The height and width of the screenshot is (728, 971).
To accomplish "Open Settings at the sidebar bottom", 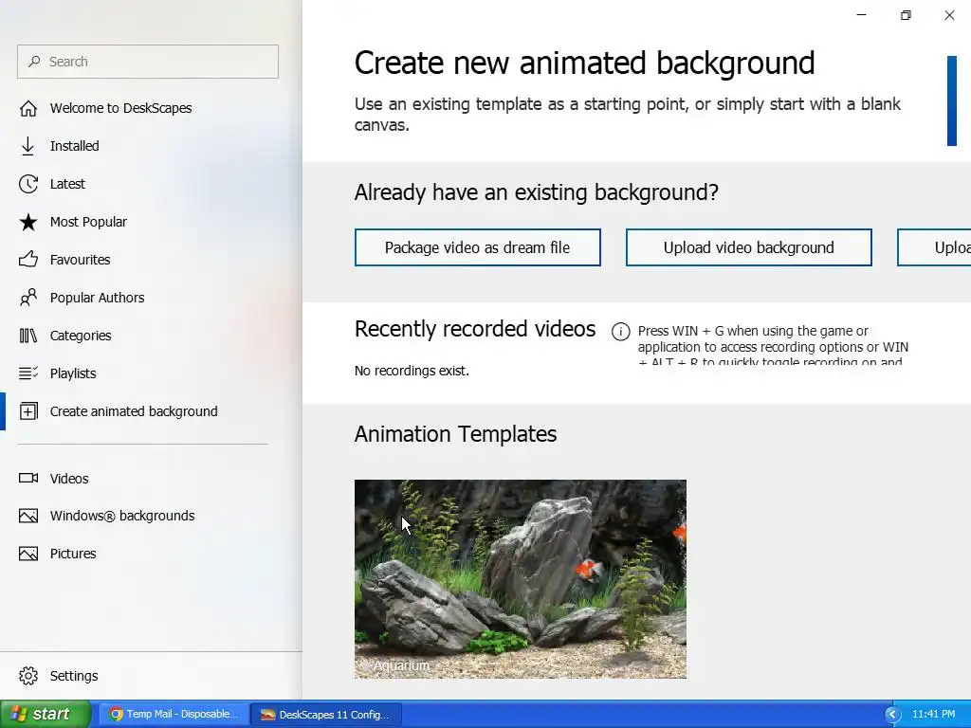I will [x=74, y=675].
